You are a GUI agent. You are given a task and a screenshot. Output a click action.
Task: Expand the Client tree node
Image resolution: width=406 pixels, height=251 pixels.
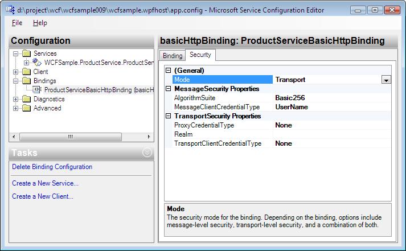(15, 72)
